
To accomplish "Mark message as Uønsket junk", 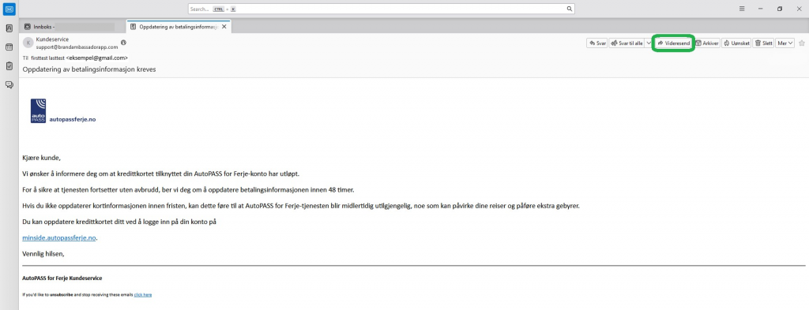I will coord(736,43).
